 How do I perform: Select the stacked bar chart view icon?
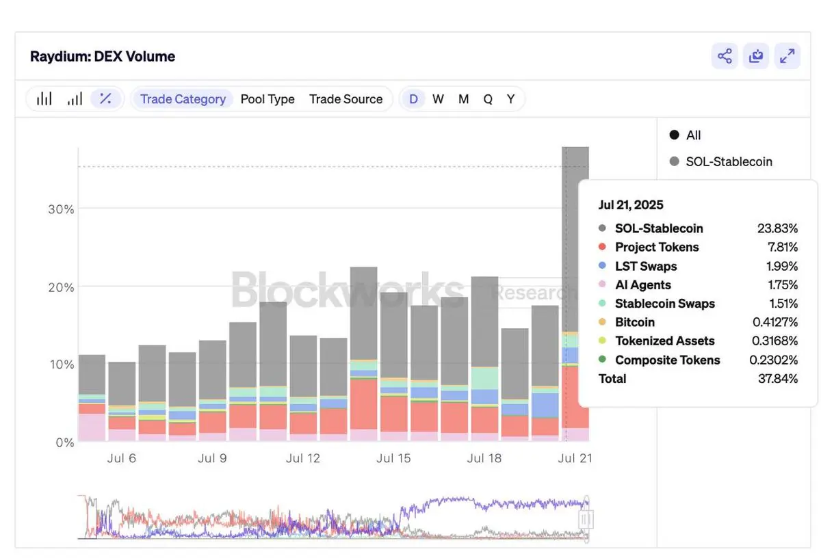pyautogui.click(x=44, y=99)
